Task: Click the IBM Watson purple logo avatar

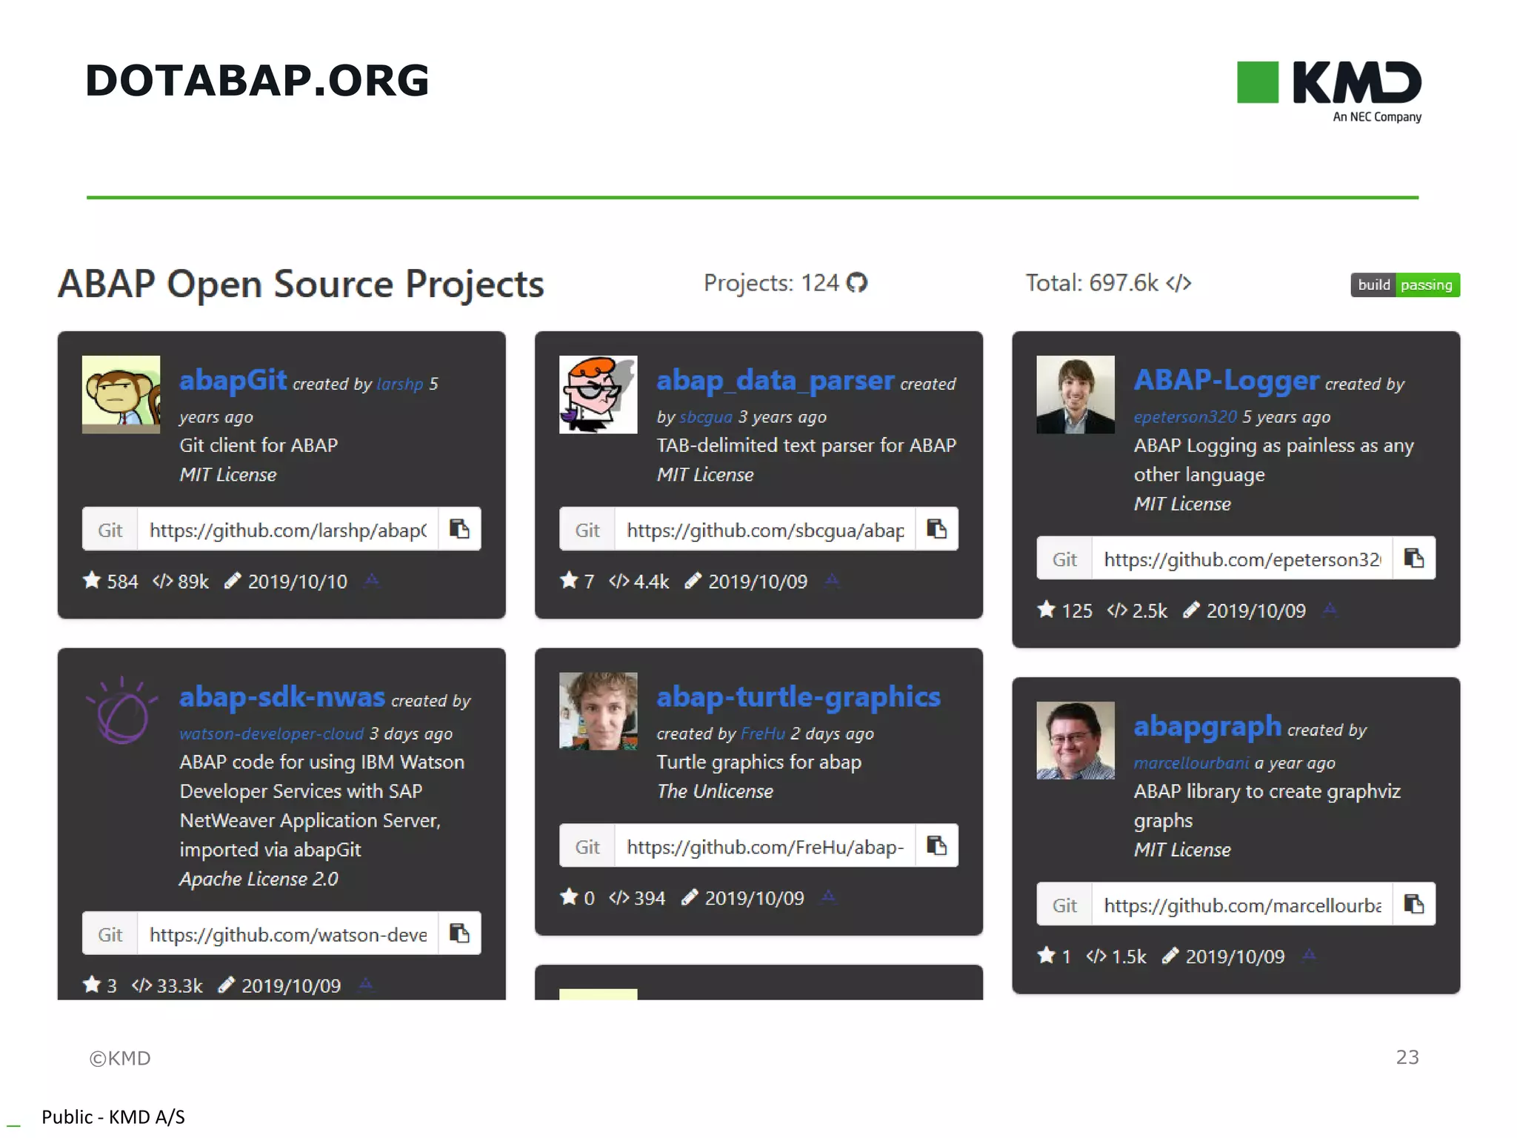Action: point(121,711)
